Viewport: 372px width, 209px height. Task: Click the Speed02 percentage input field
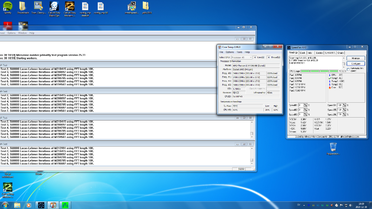(x=301, y=110)
